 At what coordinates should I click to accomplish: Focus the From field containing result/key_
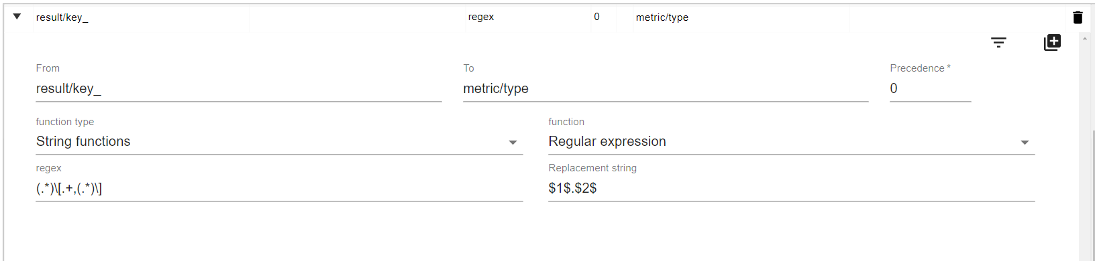[238, 88]
